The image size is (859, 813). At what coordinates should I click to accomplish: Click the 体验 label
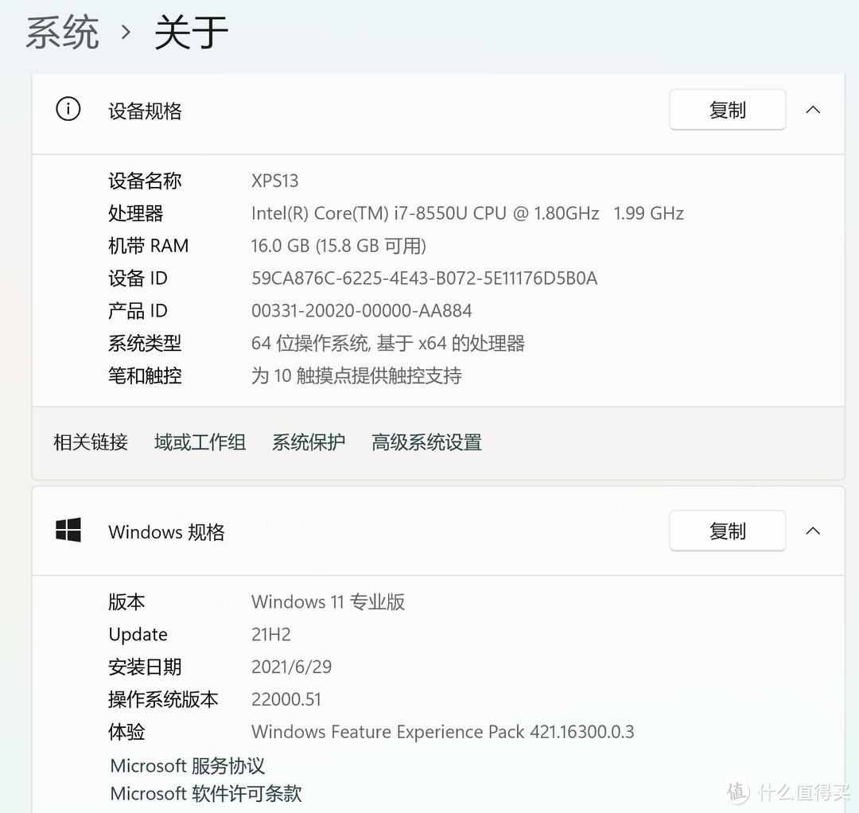[x=126, y=732]
